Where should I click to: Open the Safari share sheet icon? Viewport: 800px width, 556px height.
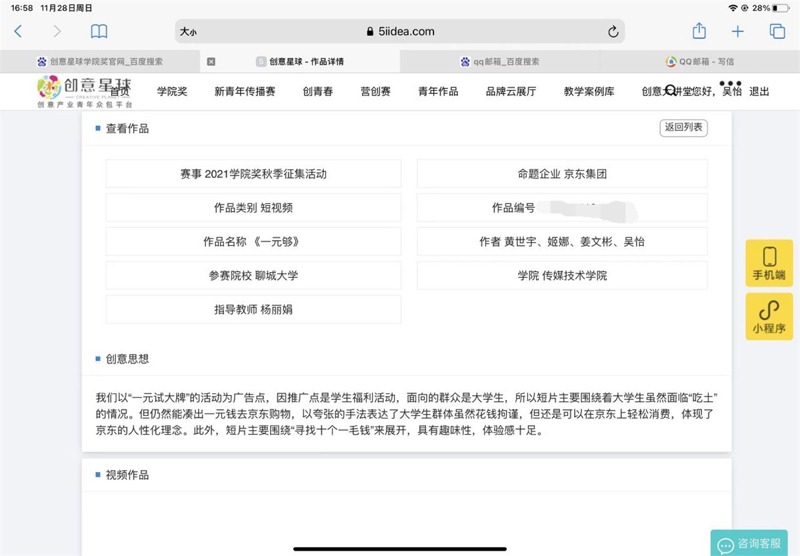tap(699, 31)
